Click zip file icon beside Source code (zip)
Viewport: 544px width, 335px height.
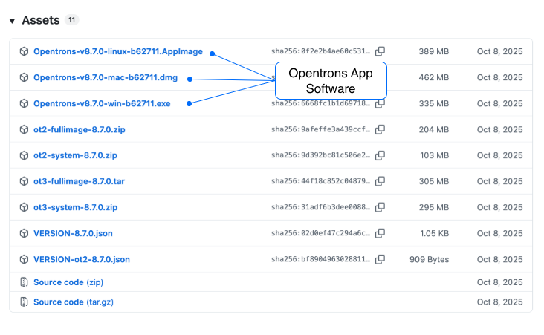[24, 282]
